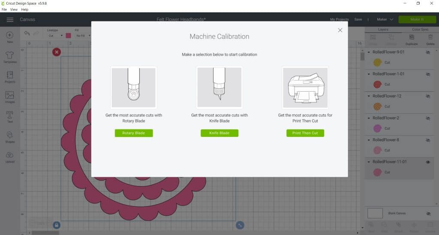The height and width of the screenshot is (235, 439).
Task: Click the Redo arrow
Action: [x=36, y=33]
